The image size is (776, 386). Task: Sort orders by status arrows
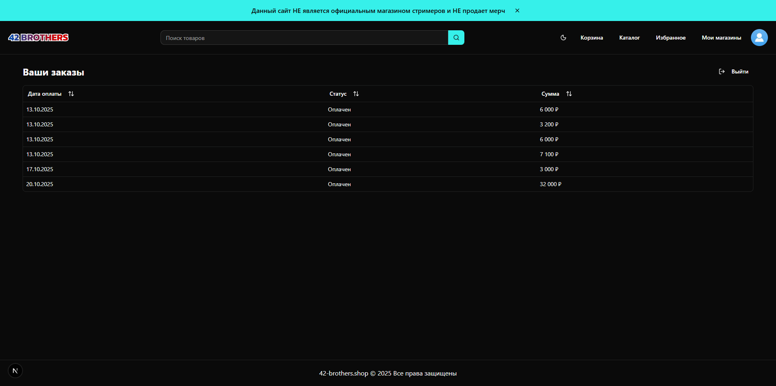click(356, 94)
